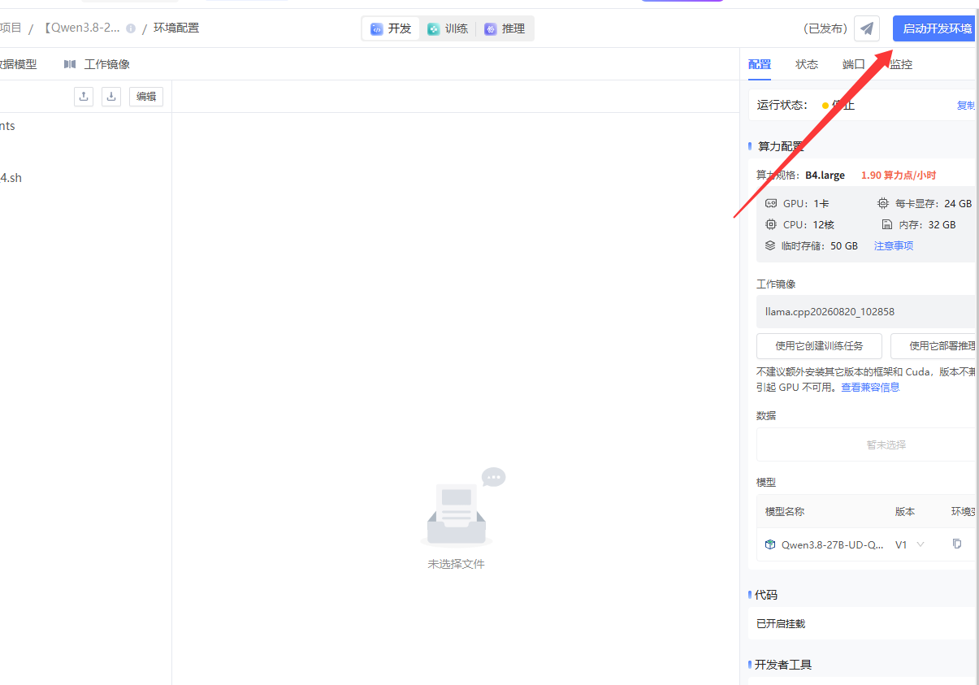
Task: Click the 项目 breadcrumb link
Action: (x=11, y=28)
